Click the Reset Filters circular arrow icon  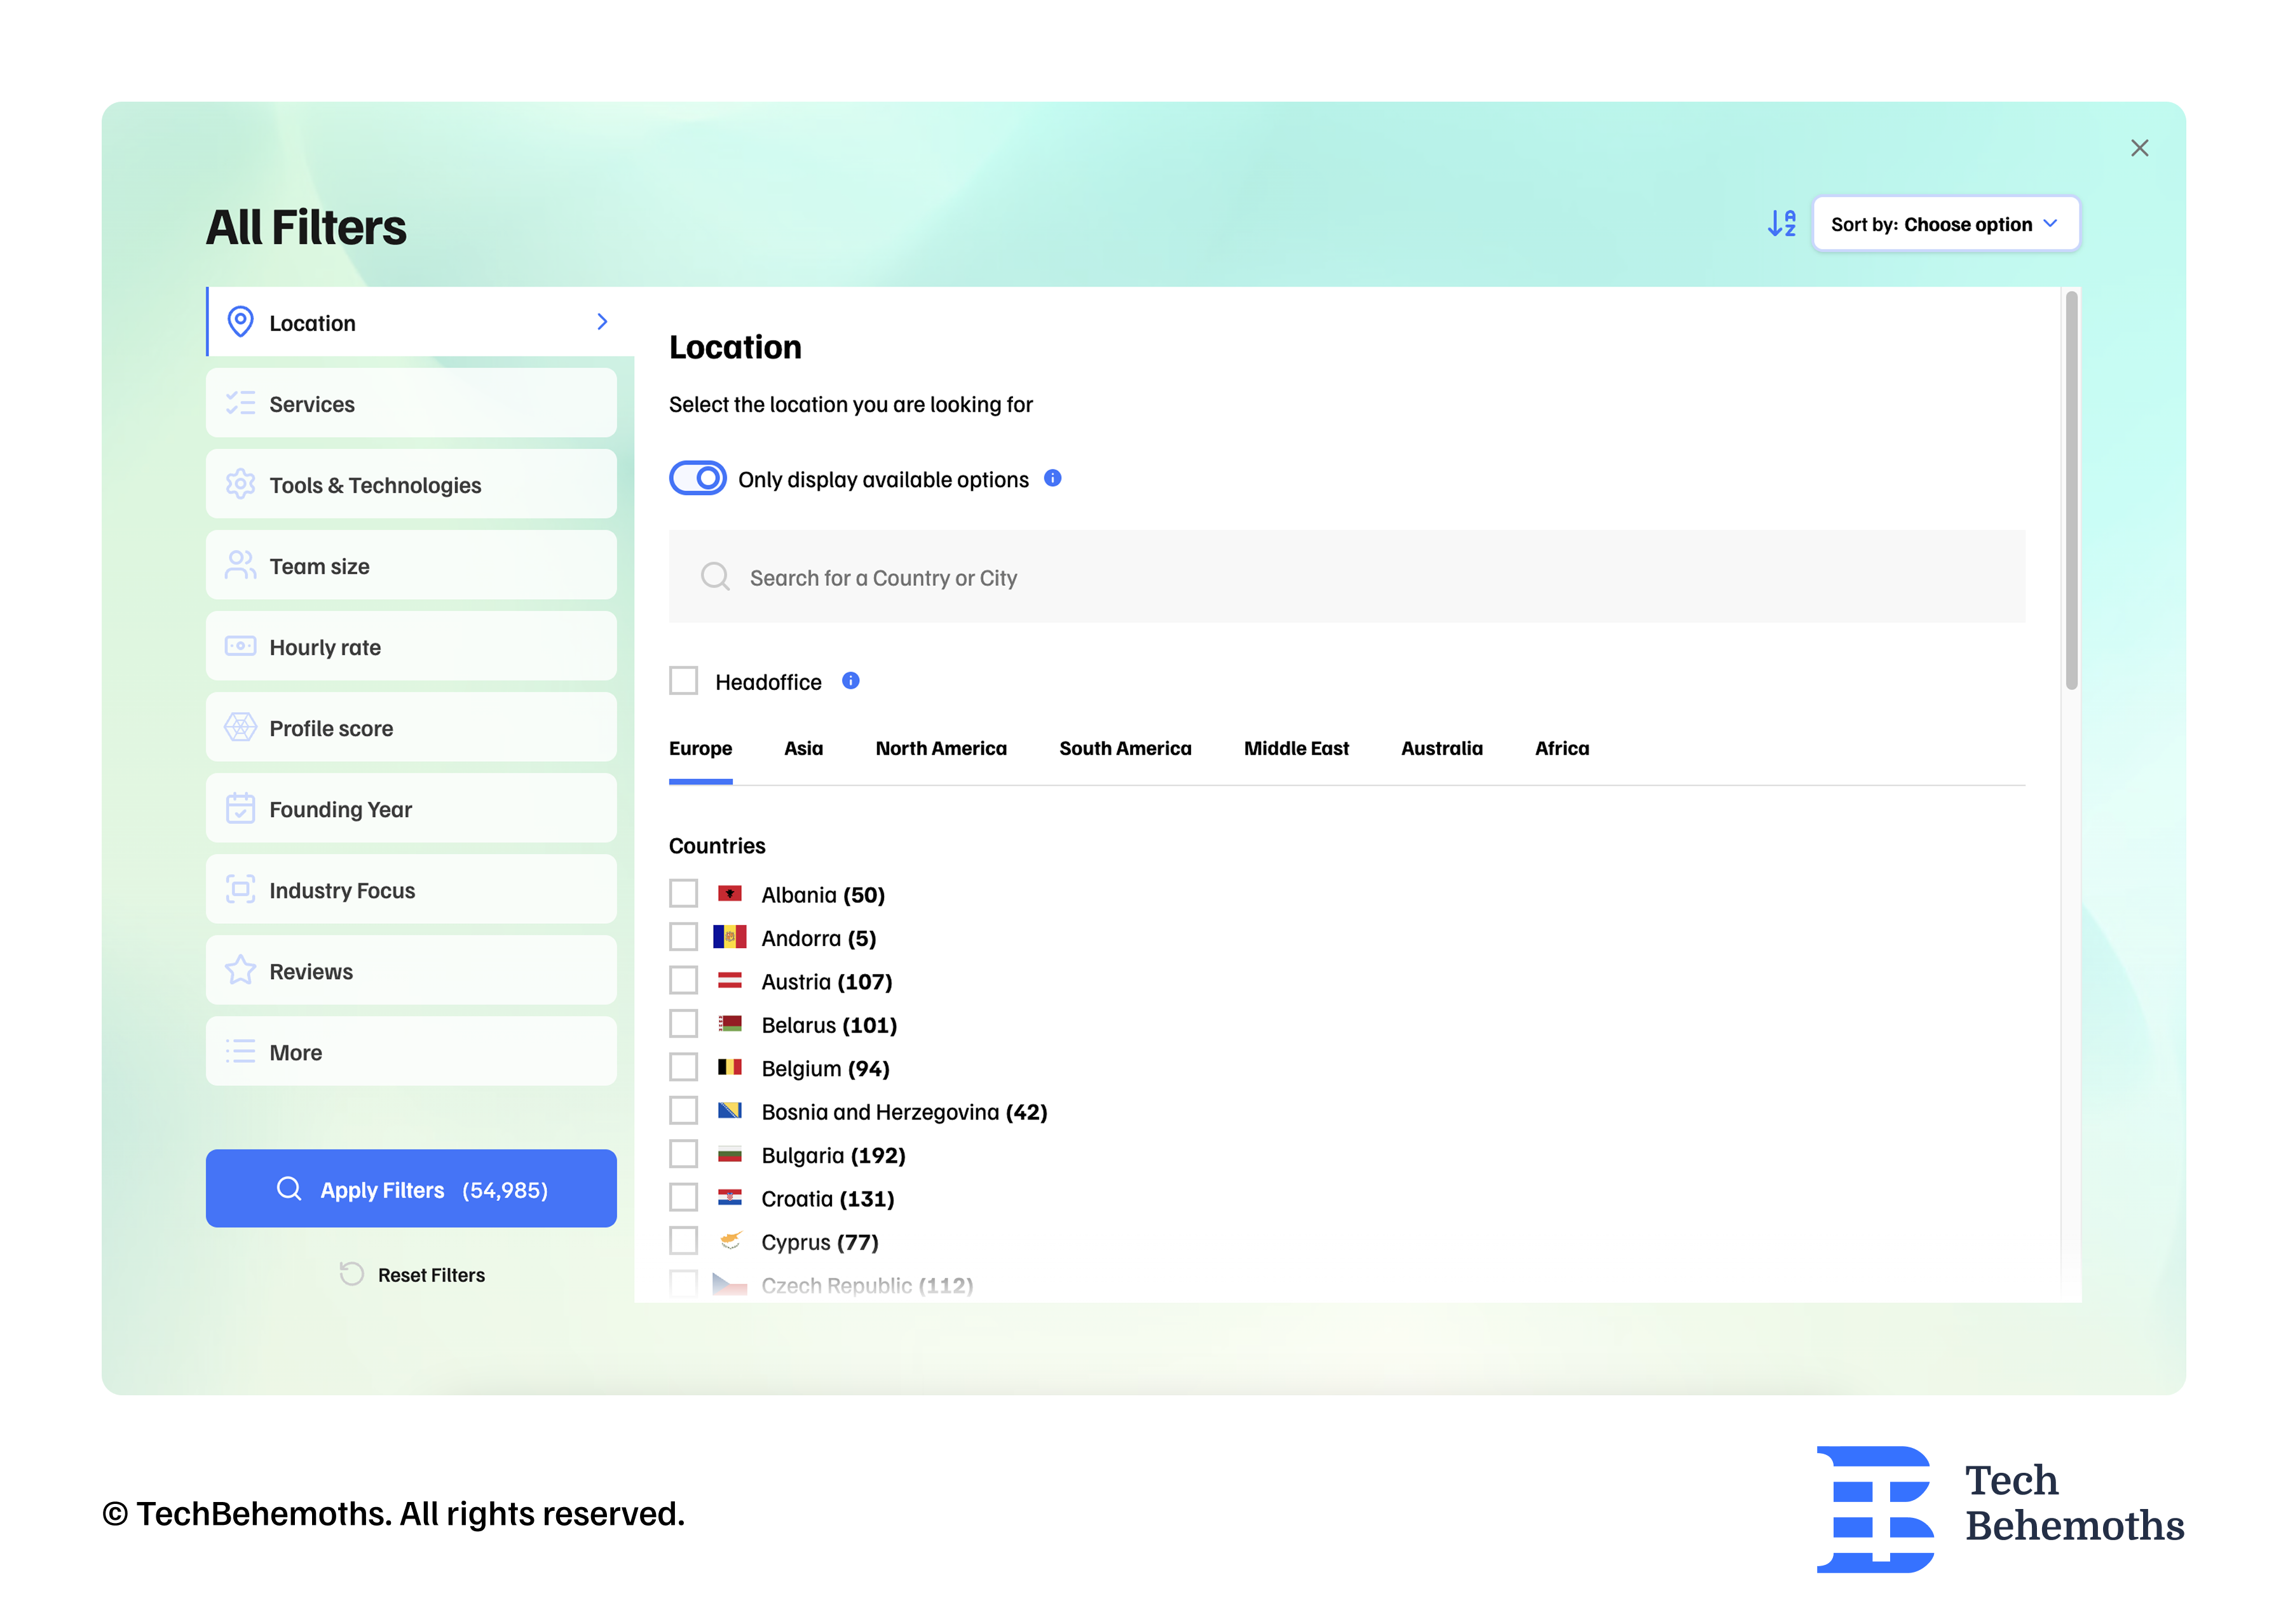click(x=352, y=1273)
